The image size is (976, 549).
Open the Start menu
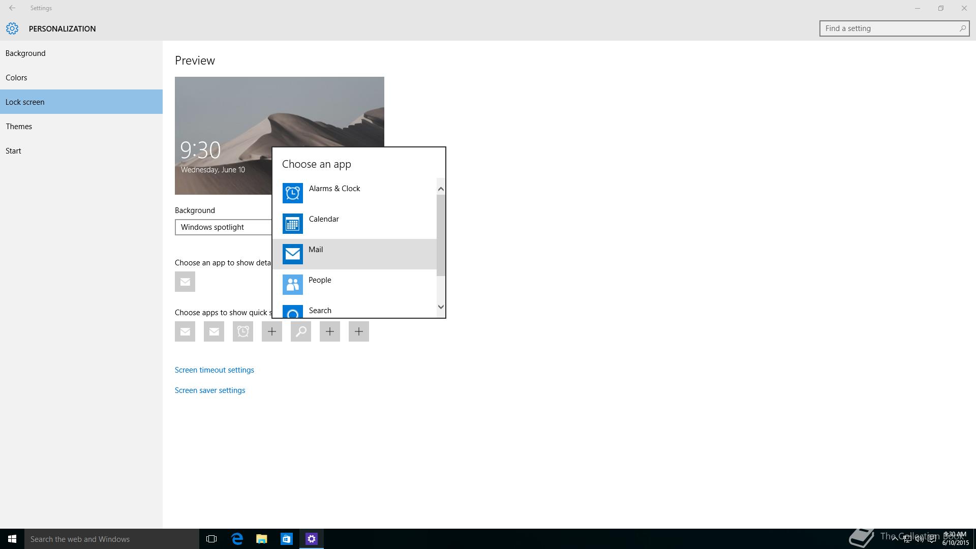12,539
